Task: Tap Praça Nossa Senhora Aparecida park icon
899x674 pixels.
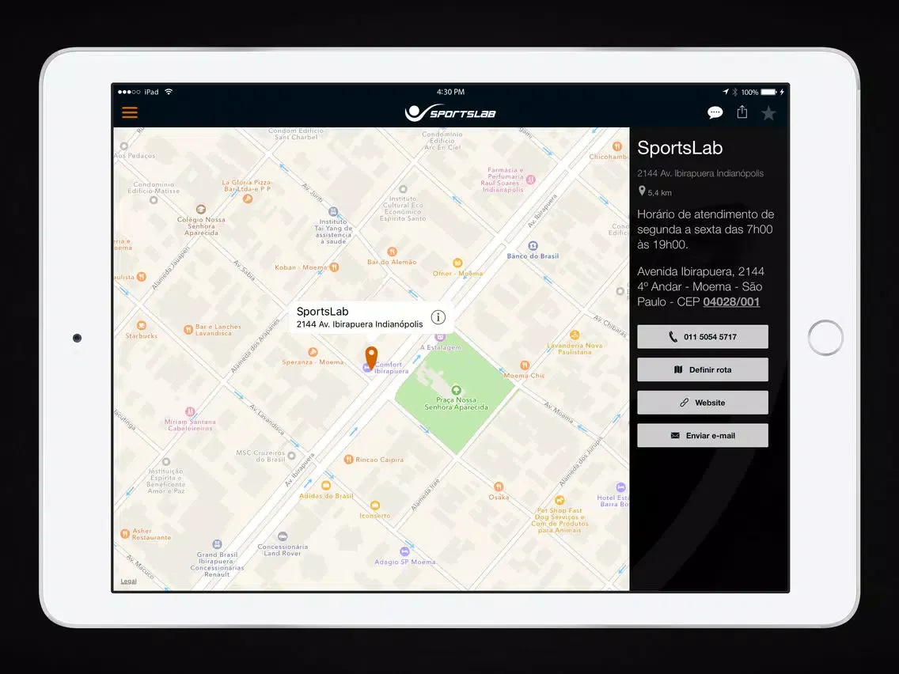Action: click(456, 390)
